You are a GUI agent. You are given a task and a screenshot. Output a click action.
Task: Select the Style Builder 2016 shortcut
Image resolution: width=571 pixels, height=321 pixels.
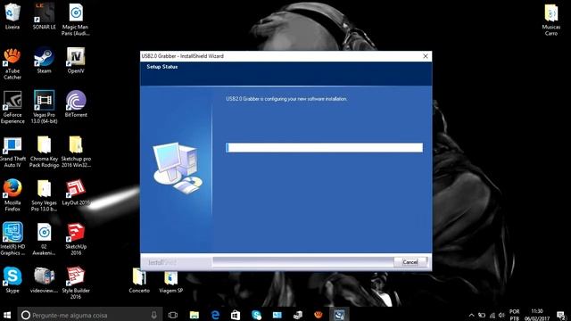76,283
